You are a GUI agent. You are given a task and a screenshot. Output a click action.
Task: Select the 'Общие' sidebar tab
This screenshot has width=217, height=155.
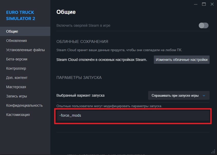[x=12, y=31]
